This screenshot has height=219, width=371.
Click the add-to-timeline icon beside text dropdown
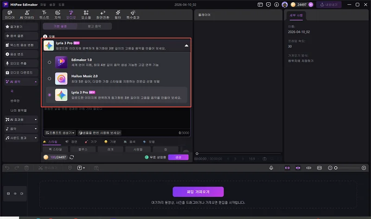[x=96, y=168]
